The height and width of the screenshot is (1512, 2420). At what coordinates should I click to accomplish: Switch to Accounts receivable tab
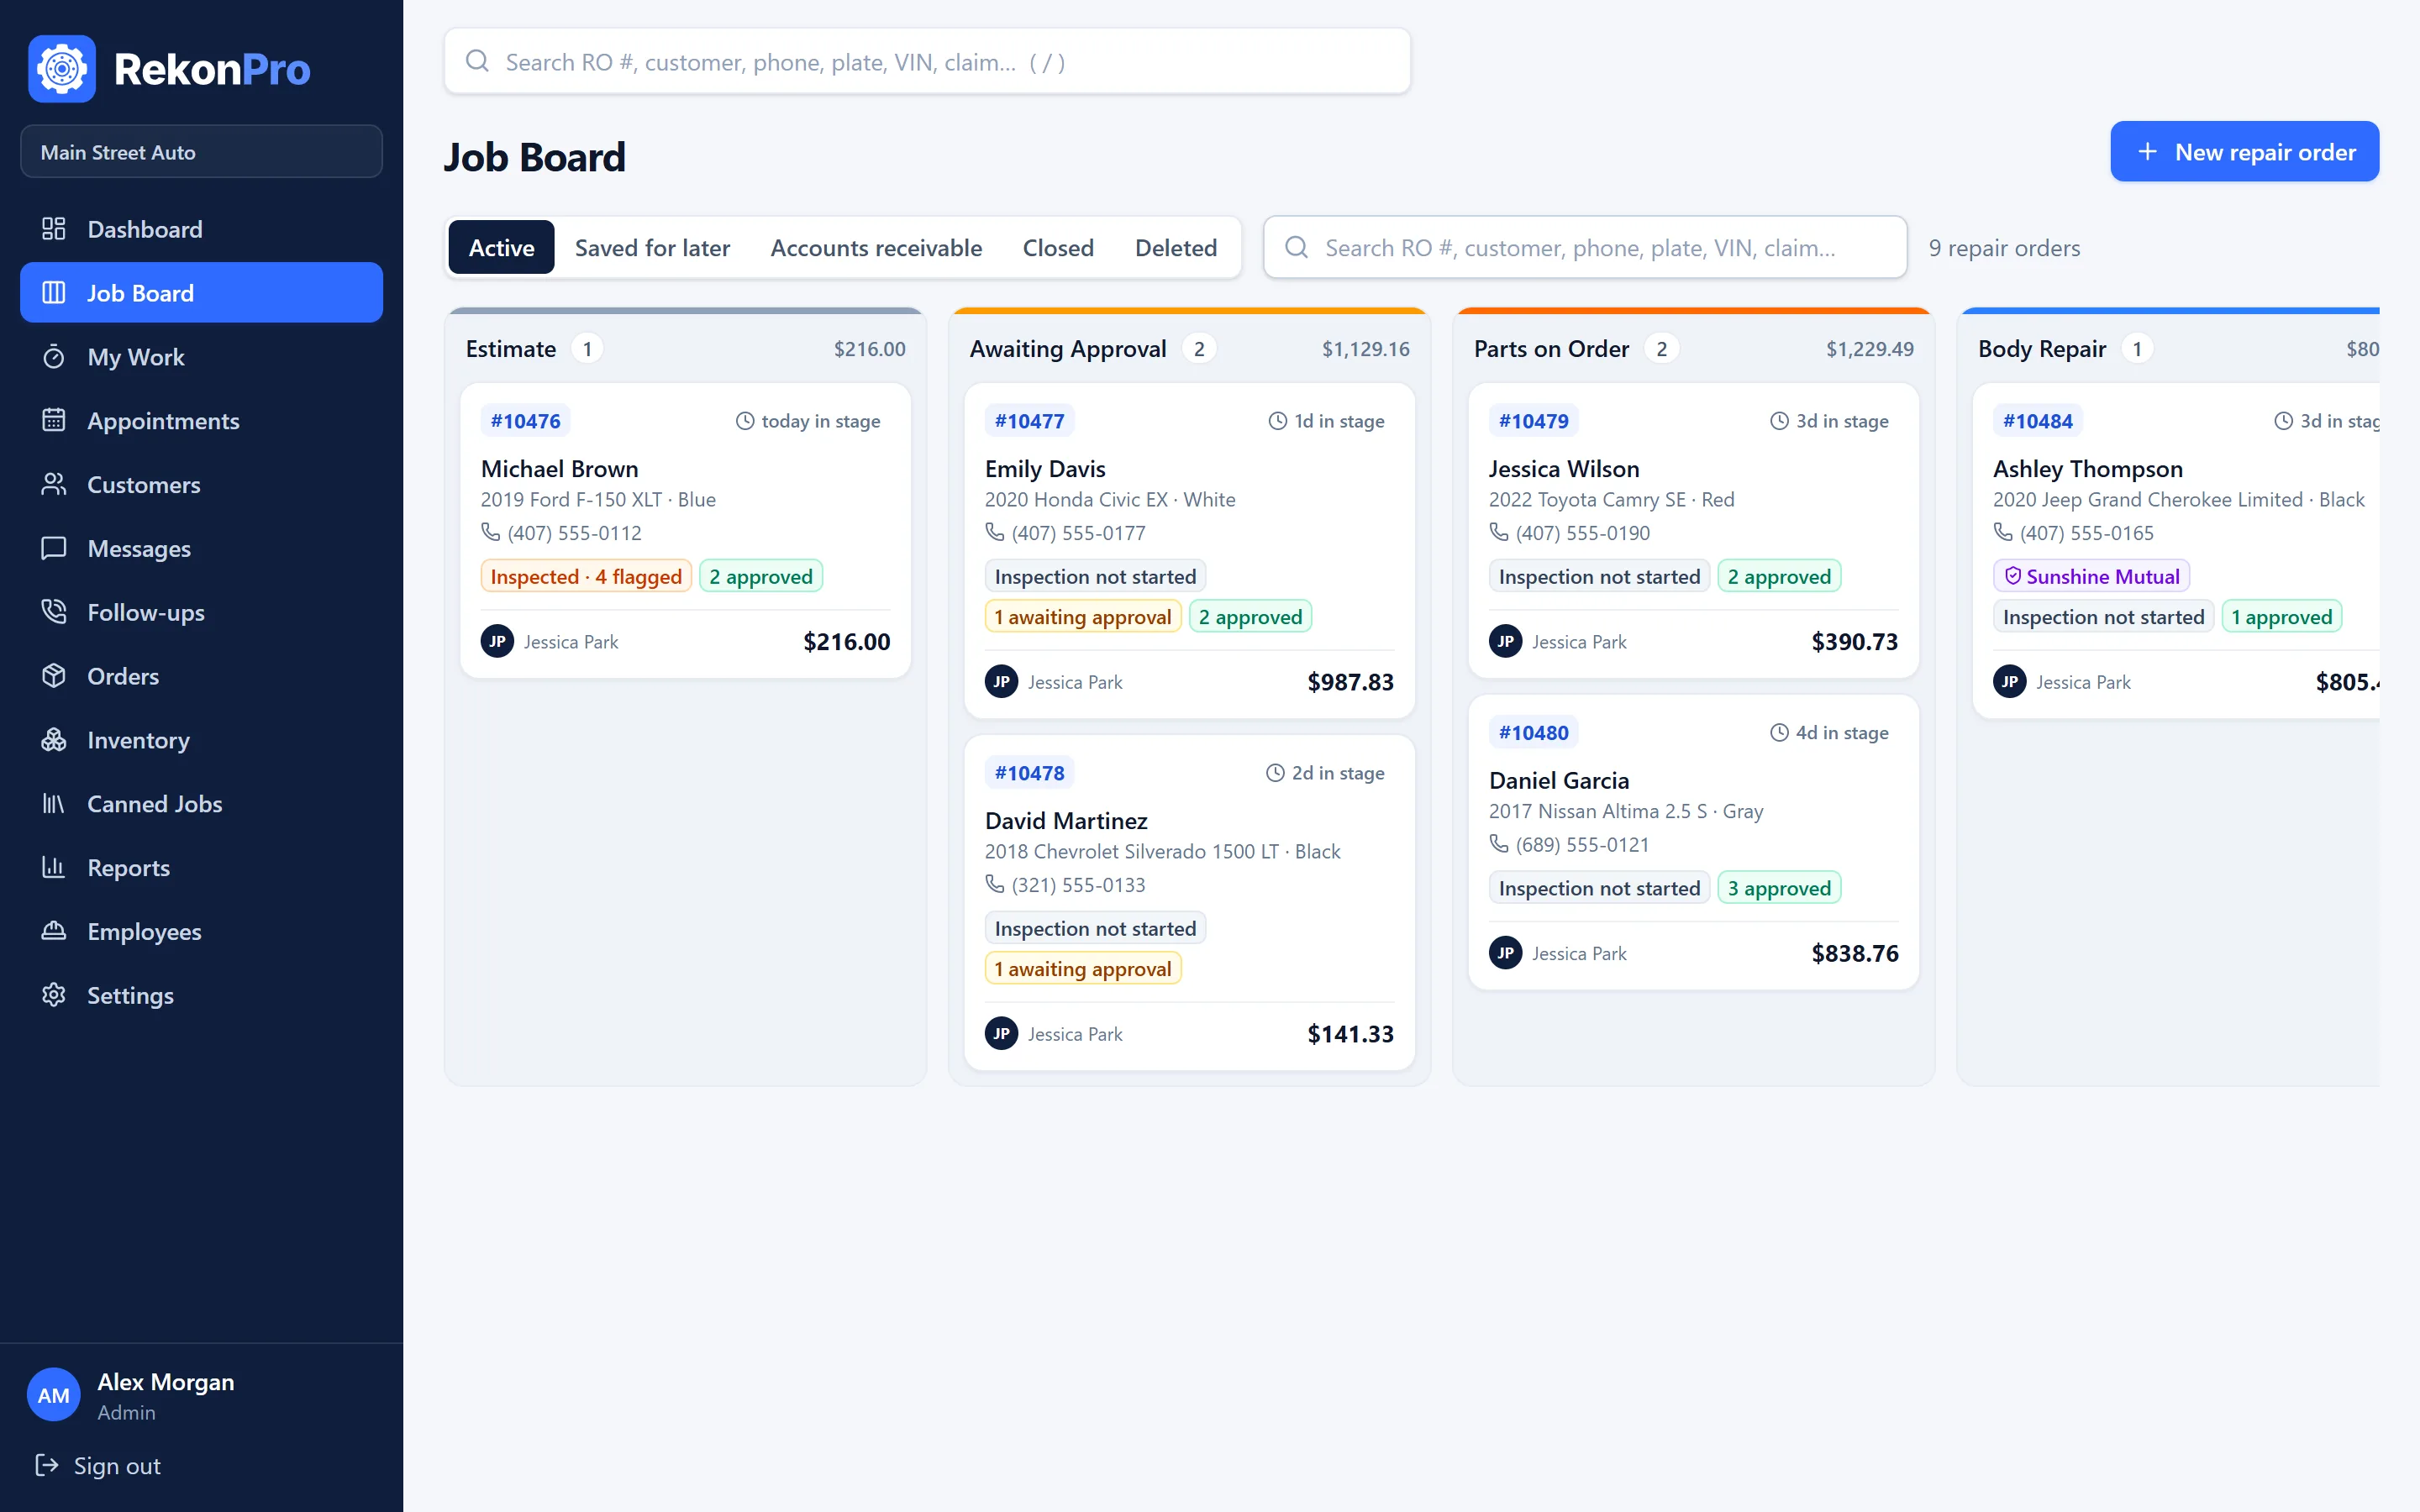click(876, 247)
